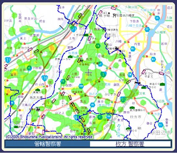Screen dimensions: 177x153
Task: Click the green route 7 hexagon marker
Action: (100, 117)
